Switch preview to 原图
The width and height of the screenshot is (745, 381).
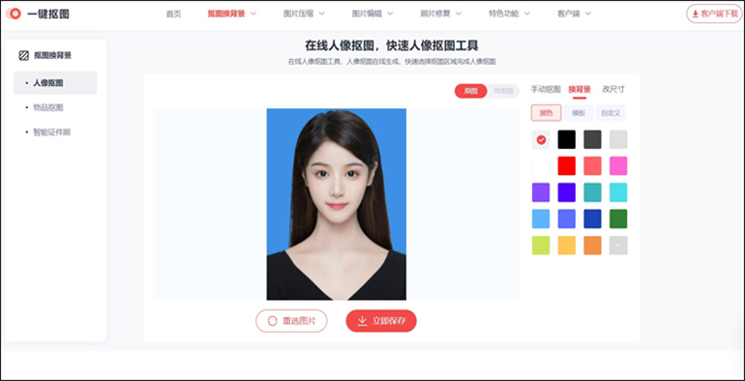pos(470,91)
